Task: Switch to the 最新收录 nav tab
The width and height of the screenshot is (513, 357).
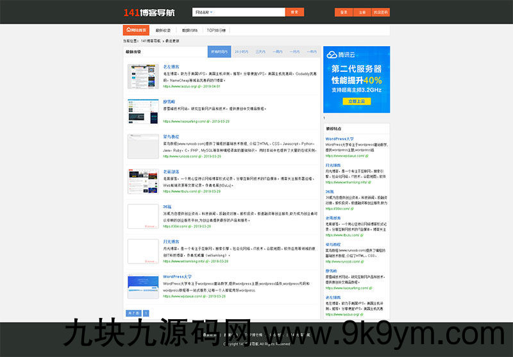Action: coord(163,30)
